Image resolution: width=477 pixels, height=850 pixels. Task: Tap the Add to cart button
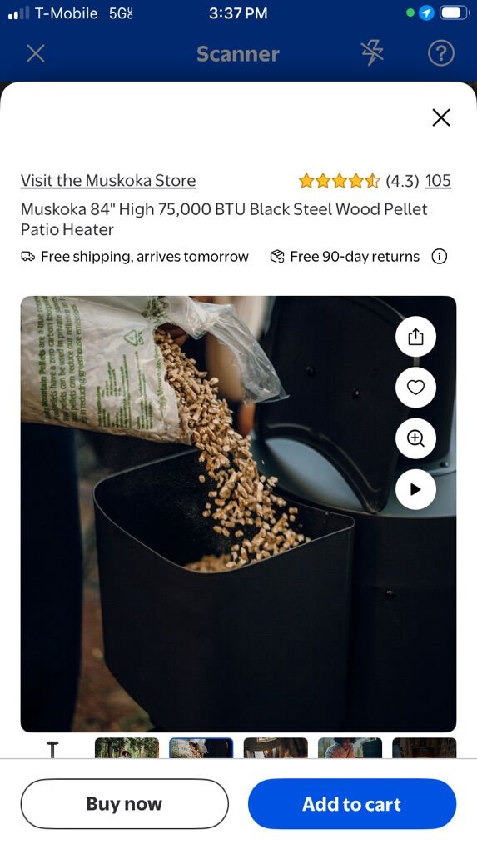pyautogui.click(x=352, y=804)
